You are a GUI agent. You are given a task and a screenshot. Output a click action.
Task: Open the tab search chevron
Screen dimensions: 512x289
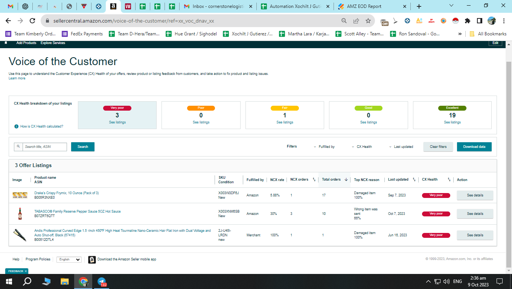coord(452,6)
